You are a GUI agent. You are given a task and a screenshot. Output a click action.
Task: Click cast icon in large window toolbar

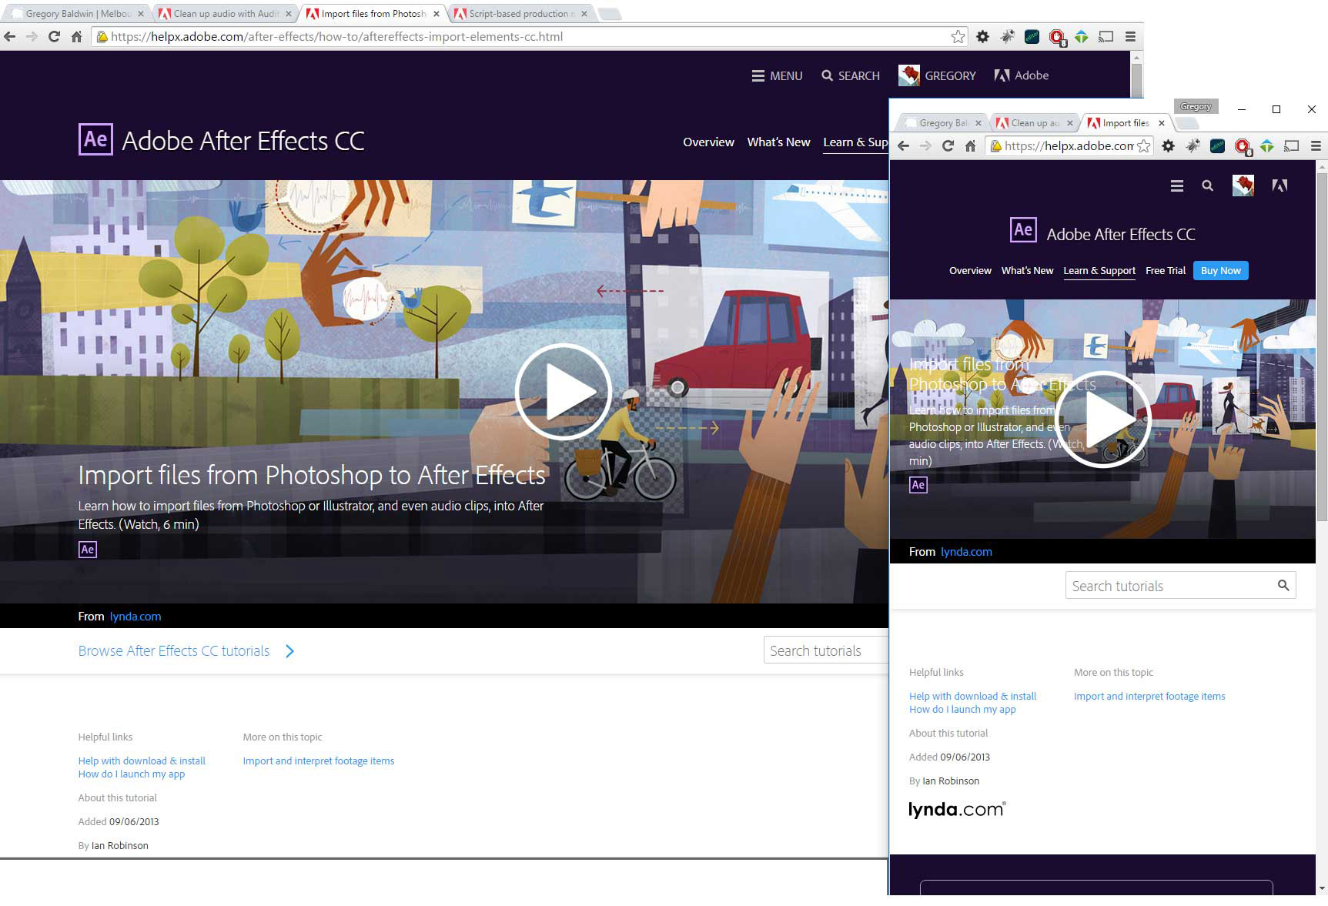[x=1106, y=36]
